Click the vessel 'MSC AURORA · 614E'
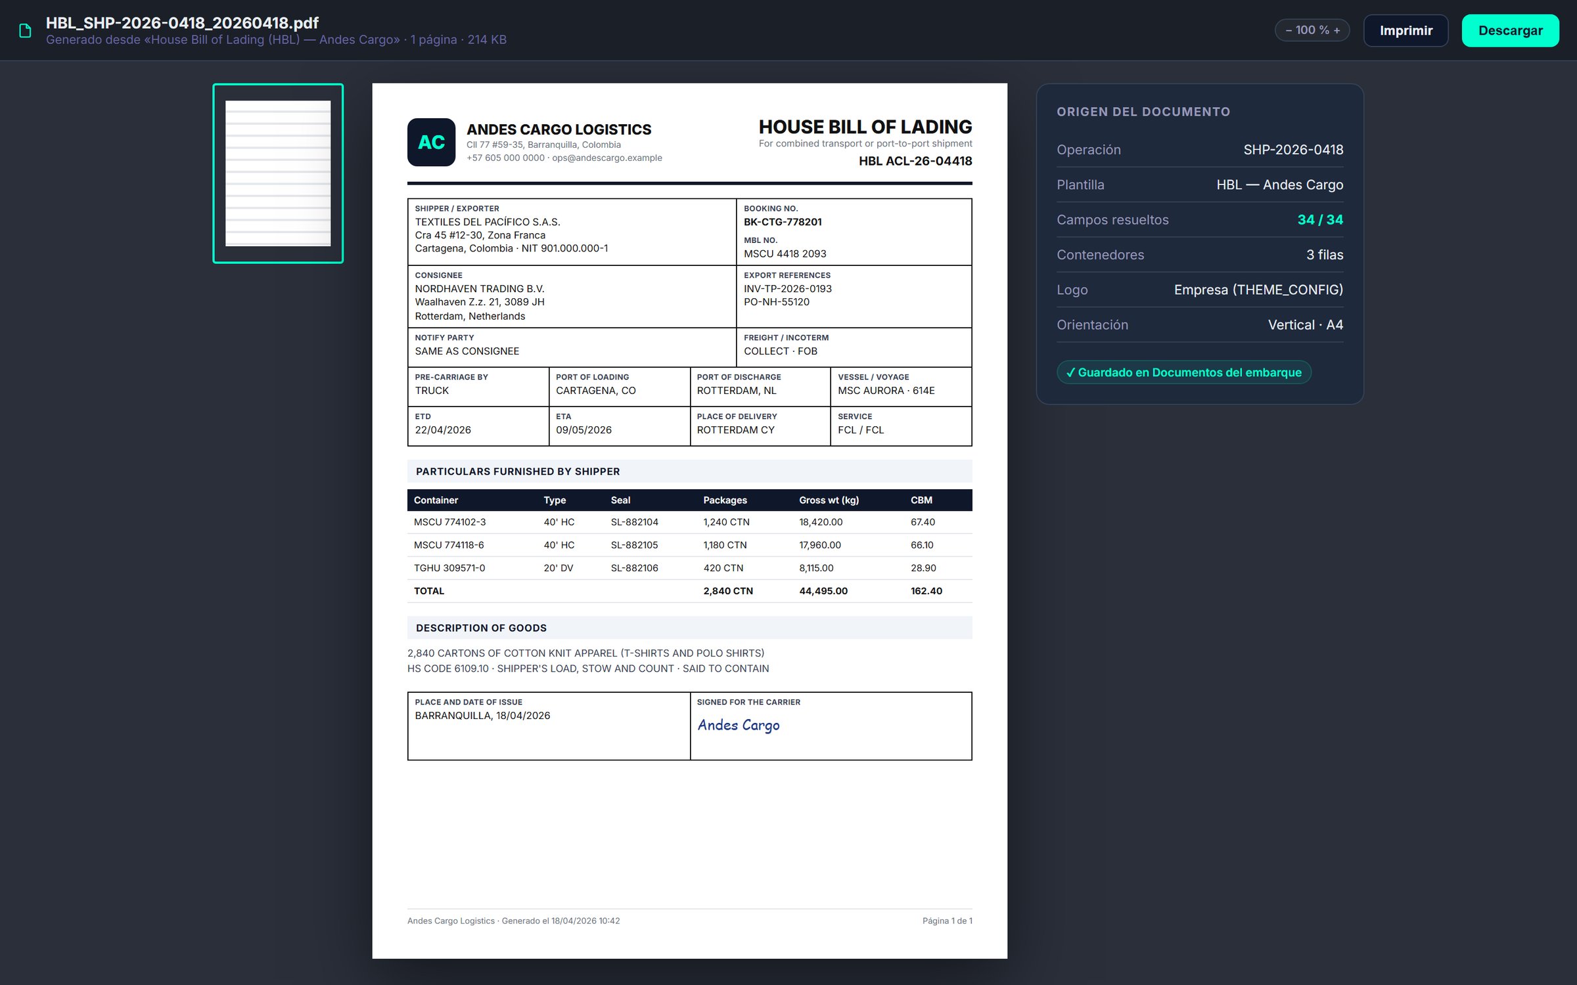Screen dimensions: 1577x985 [x=886, y=391]
